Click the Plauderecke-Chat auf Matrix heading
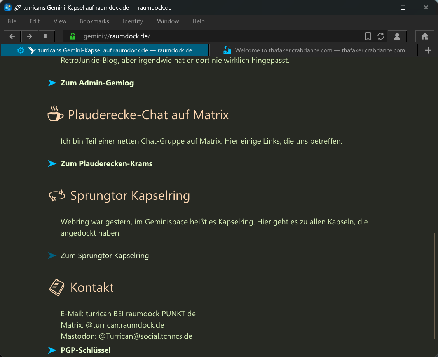 point(148,115)
